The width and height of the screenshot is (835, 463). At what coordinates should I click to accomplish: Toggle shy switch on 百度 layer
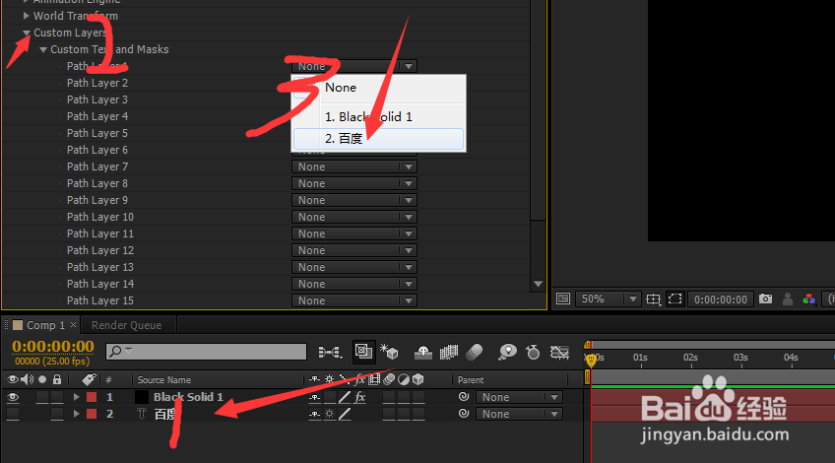point(315,414)
